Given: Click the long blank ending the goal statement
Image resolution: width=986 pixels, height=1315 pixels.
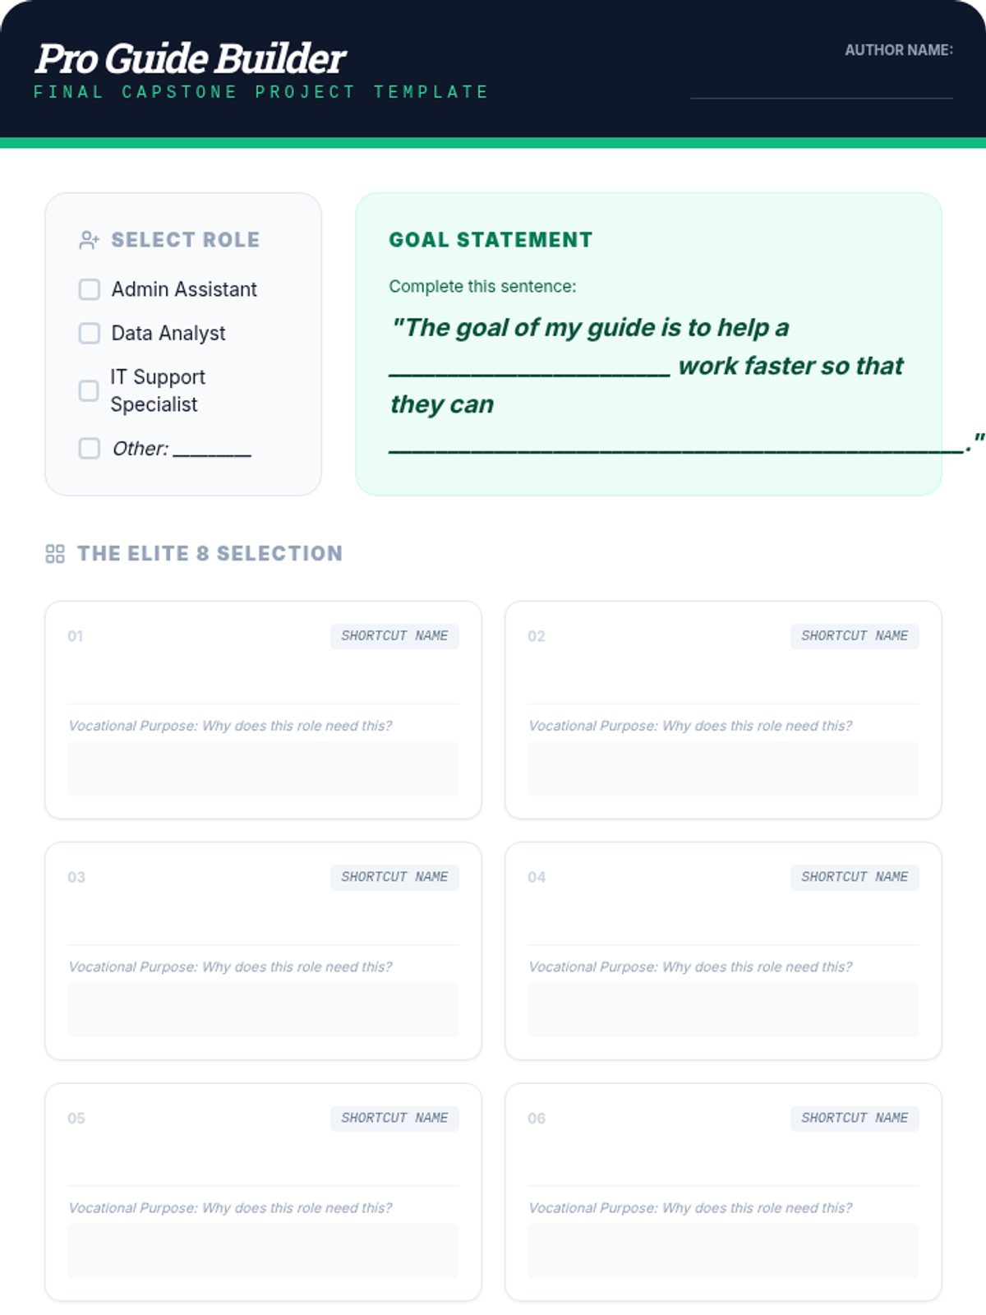Looking at the screenshot, I should (675, 445).
